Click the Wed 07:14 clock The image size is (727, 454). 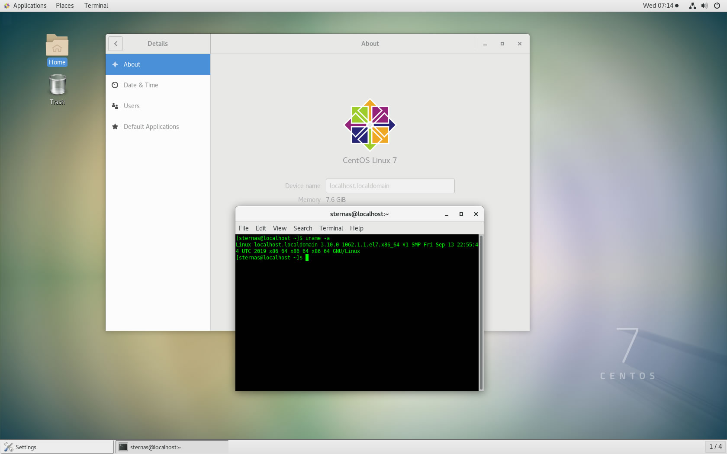660,6
